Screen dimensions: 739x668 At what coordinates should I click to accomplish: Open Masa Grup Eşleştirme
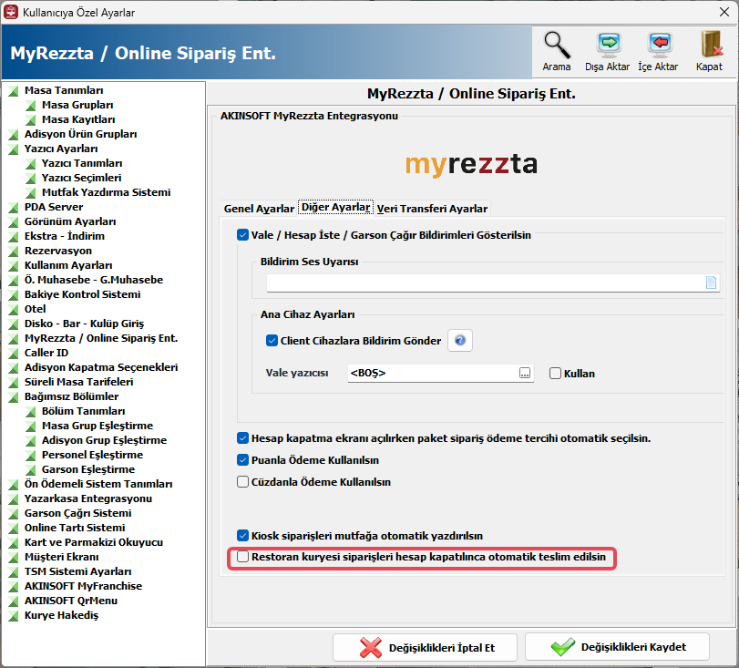pos(98,426)
